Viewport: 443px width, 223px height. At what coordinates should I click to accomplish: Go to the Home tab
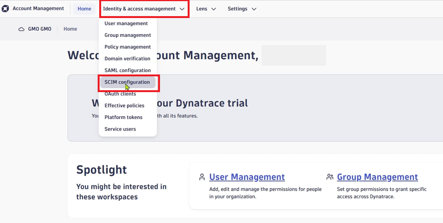(85, 9)
